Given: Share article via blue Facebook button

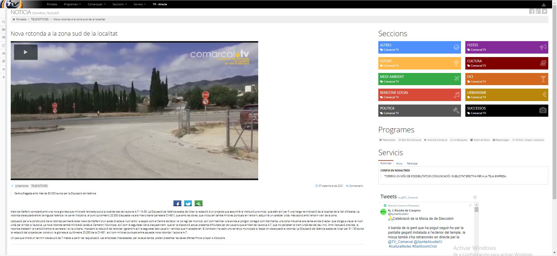Looking at the screenshot, I should pos(177,204).
